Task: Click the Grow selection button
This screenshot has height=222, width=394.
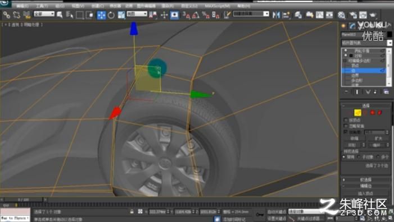Action: pyautogui.click(x=378, y=138)
